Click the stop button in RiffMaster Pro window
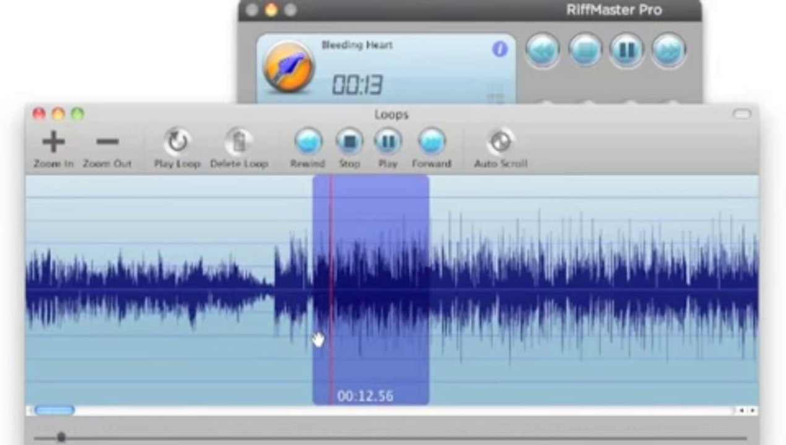The width and height of the screenshot is (786, 445). click(x=585, y=50)
